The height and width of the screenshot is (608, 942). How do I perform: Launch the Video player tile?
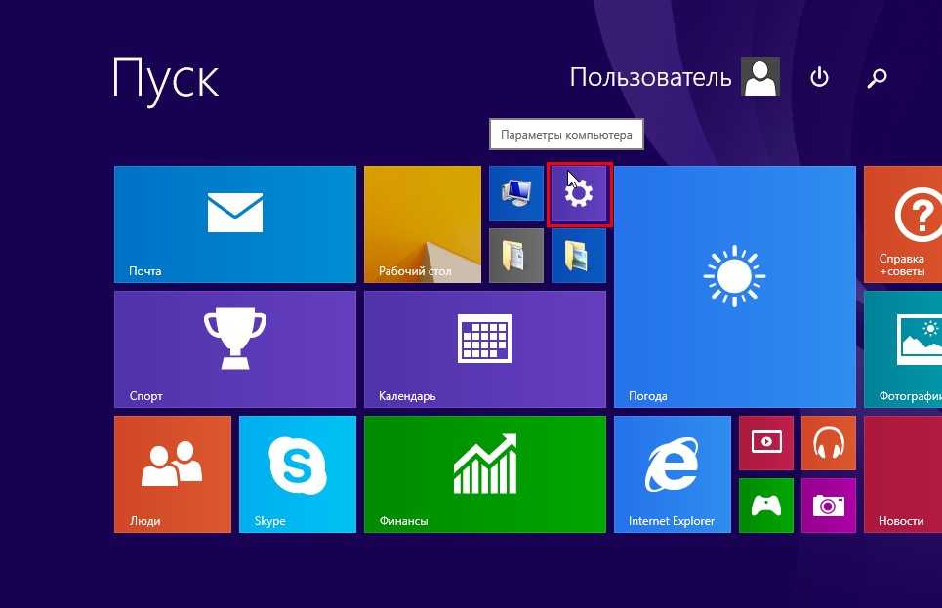click(766, 443)
